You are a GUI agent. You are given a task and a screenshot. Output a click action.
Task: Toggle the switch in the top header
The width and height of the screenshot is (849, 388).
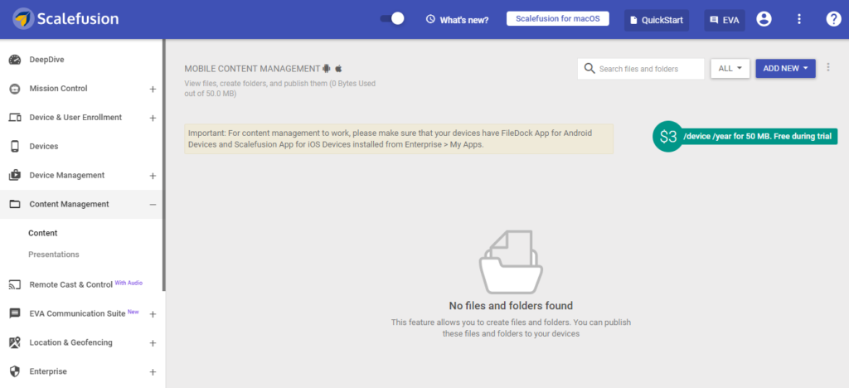392,19
